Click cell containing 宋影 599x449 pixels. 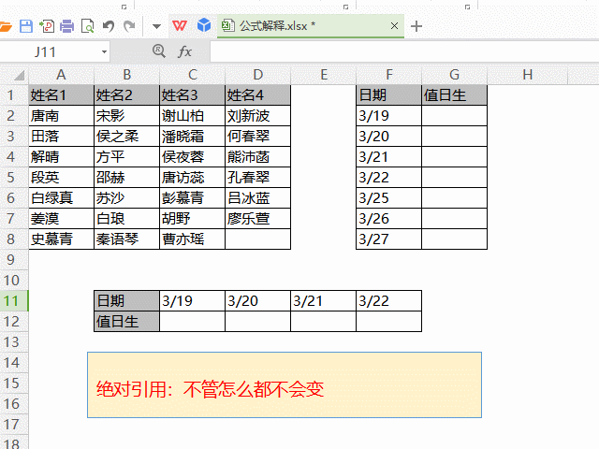coord(126,116)
